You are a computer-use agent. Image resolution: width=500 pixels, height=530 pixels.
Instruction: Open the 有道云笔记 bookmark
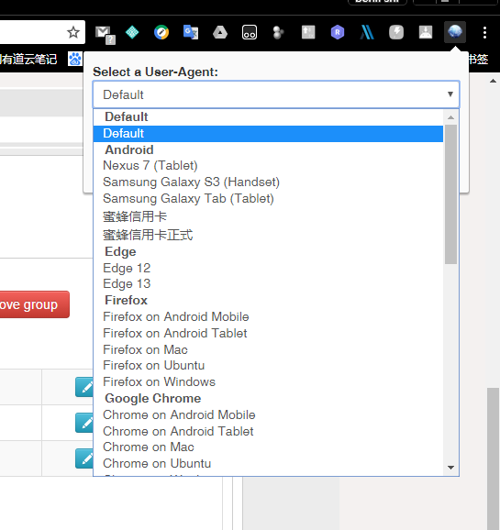click(x=28, y=60)
